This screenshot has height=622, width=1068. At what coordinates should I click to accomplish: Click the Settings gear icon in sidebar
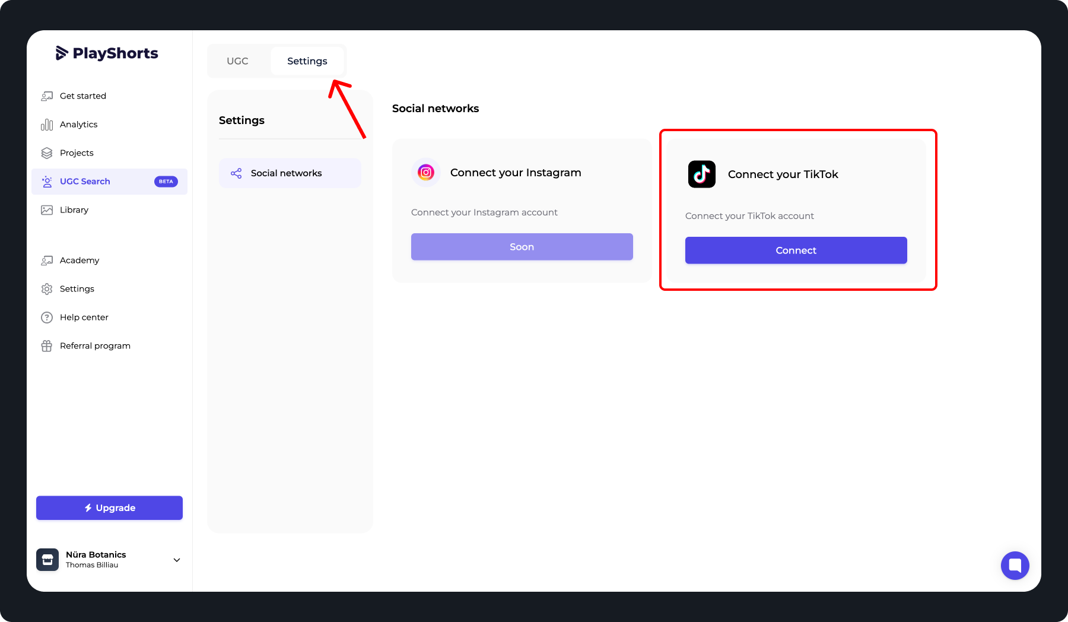point(47,289)
